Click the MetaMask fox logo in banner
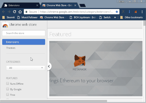Image resolution: width=146 pixels, height=103 pixels. coord(79,61)
